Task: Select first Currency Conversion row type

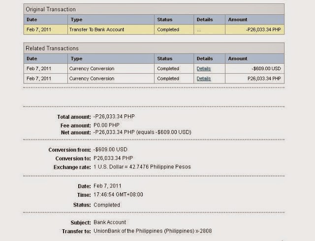Action: point(92,69)
